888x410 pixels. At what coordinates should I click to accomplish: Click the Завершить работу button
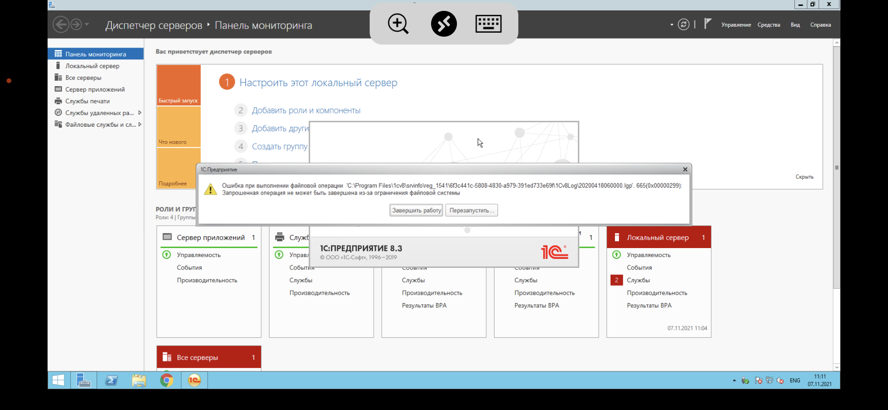click(x=416, y=210)
